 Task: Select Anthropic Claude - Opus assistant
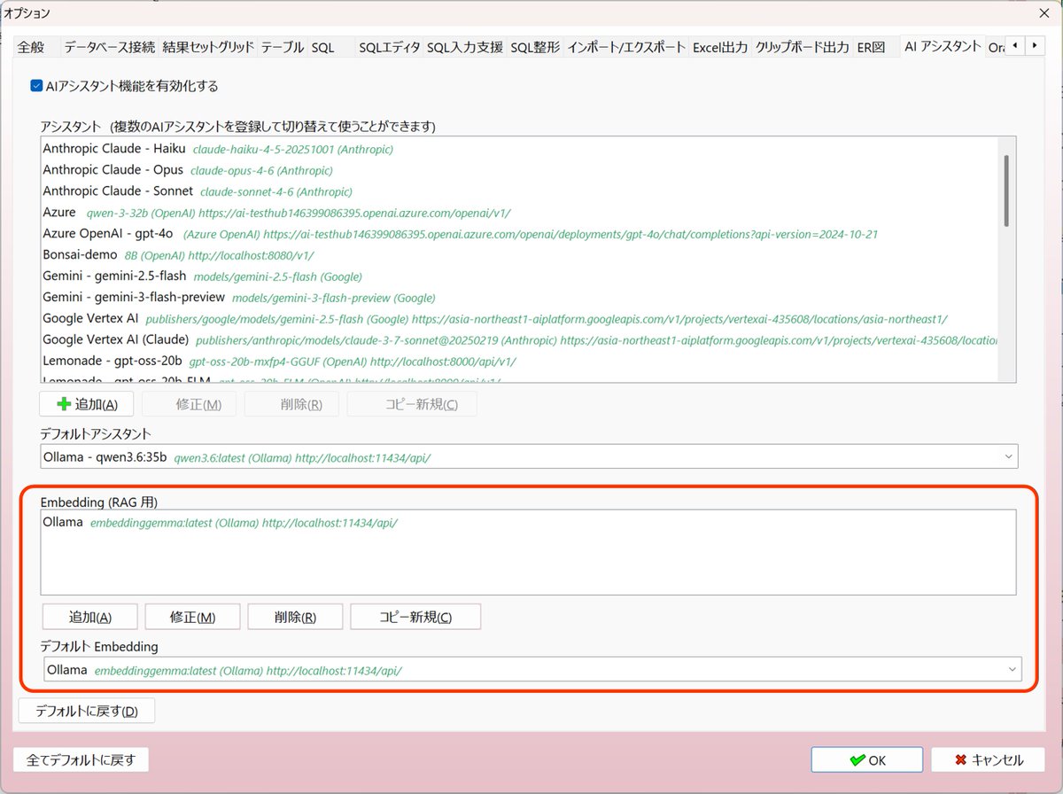[521, 170]
